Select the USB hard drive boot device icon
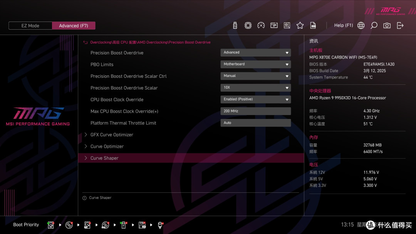 (87, 225)
